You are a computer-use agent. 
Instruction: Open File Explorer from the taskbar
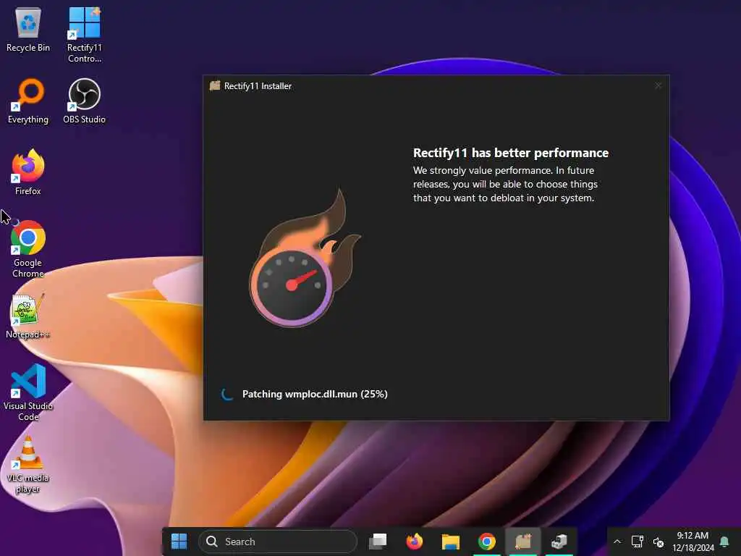coord(450,542)
